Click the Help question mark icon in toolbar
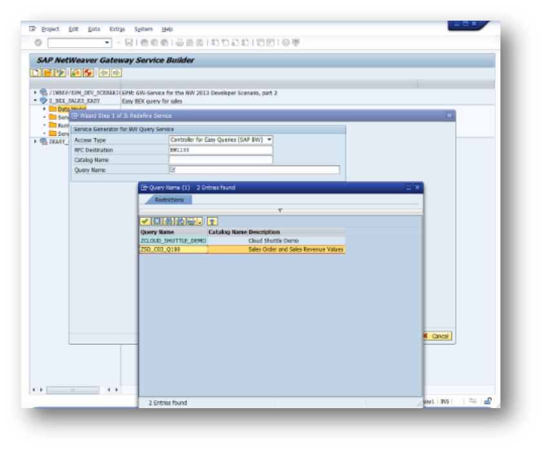This screenshot has width=542, height=450. pyautogui.click(x=285, y=43)
